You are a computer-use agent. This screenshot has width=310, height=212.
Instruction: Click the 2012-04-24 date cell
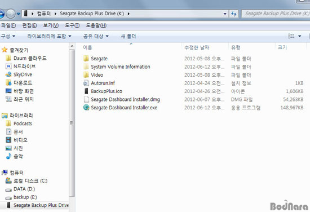(x=205, y=83)
